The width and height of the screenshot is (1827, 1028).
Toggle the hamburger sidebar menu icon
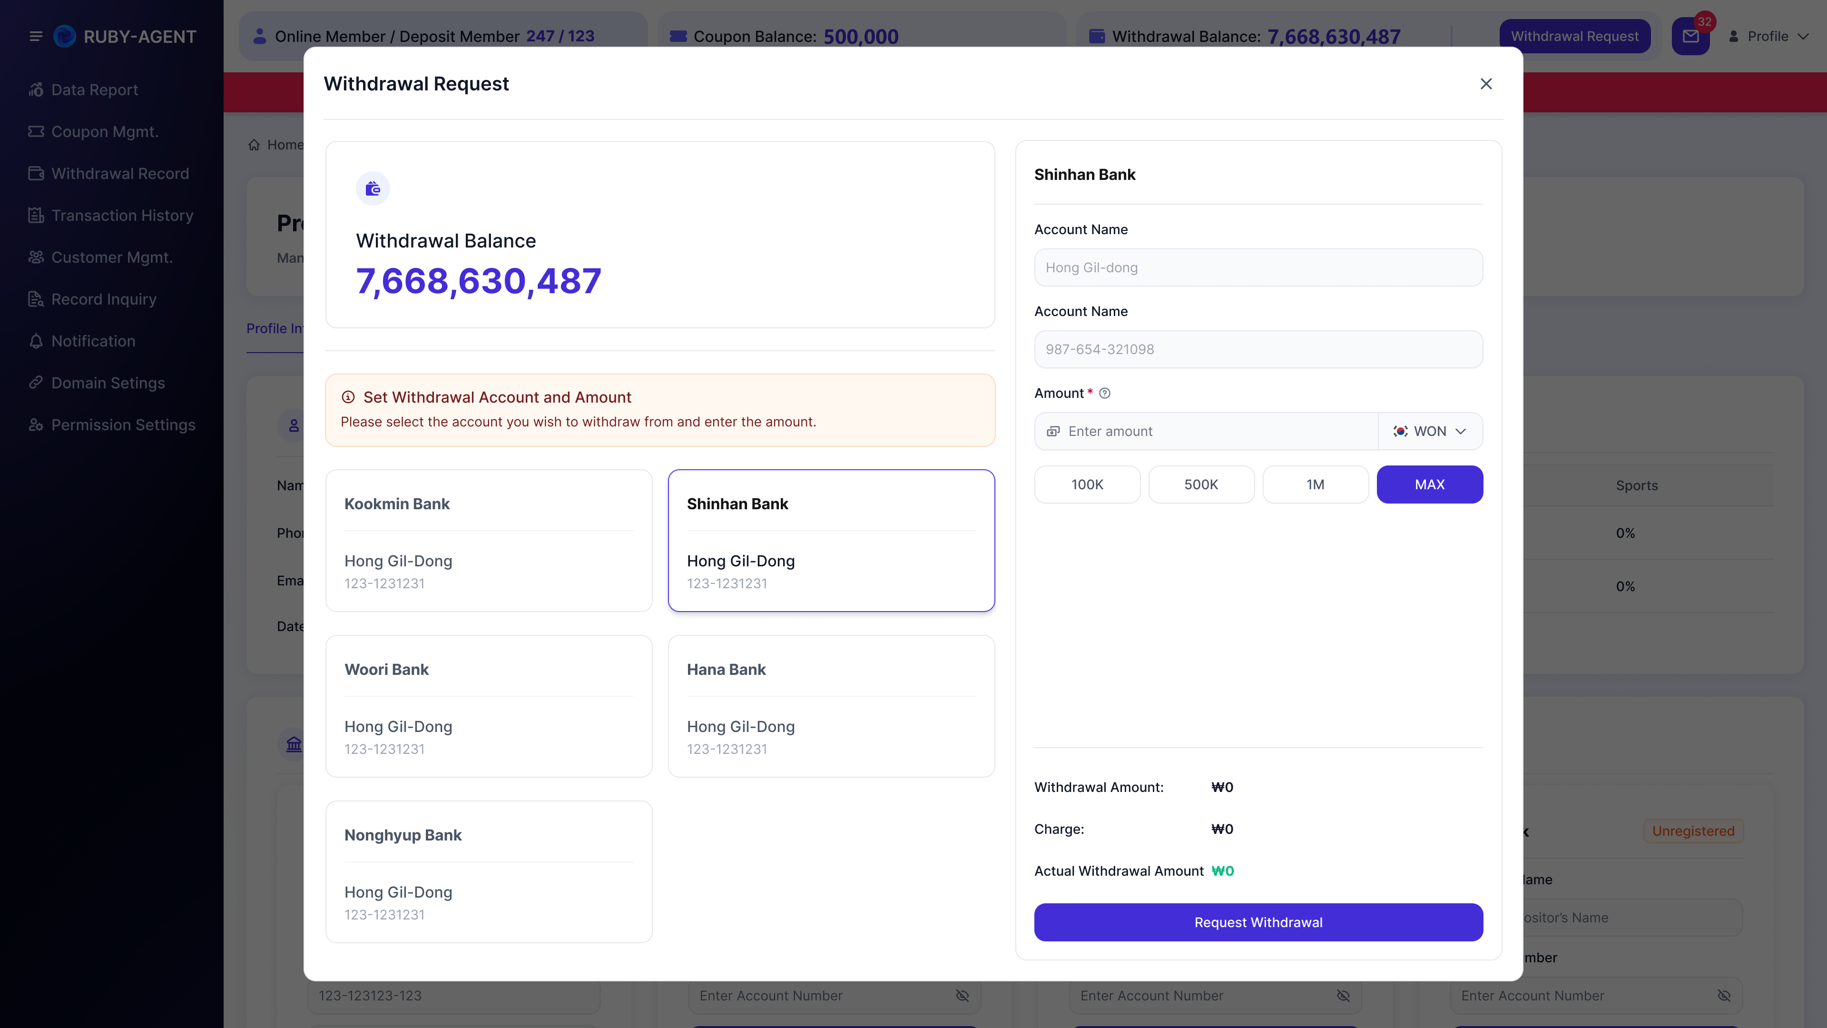point(36,36)
